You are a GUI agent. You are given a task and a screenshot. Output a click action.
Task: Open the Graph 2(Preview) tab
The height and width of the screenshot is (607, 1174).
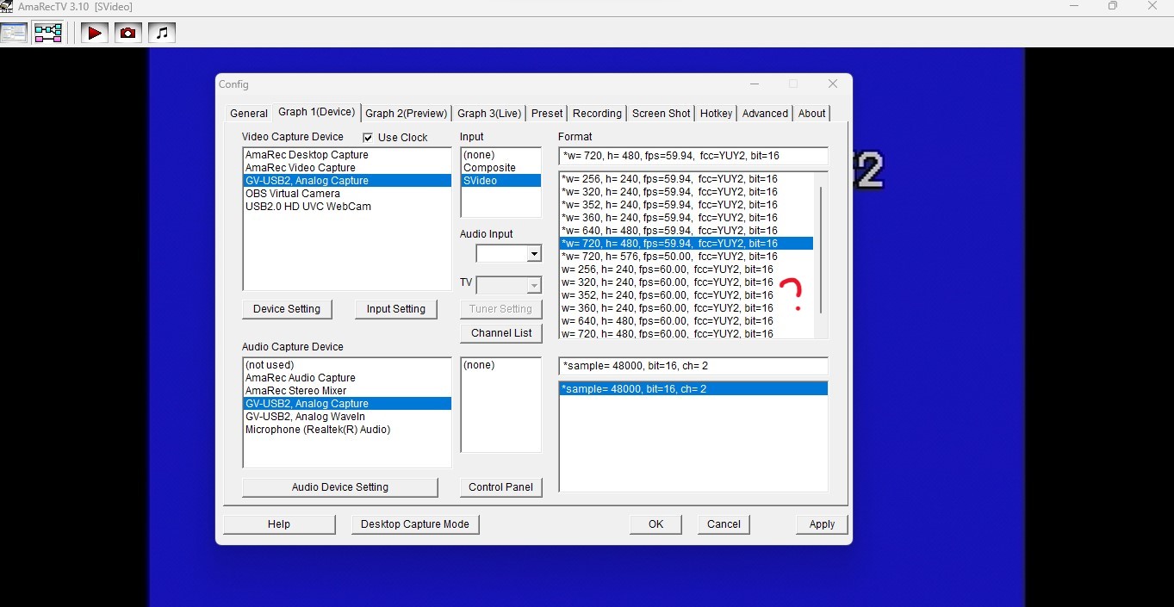click(407, 113)
